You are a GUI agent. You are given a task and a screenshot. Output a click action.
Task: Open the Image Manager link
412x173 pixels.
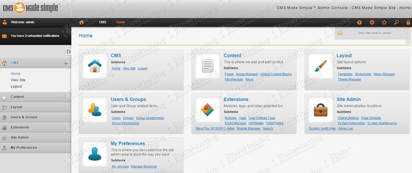(247, 74)
